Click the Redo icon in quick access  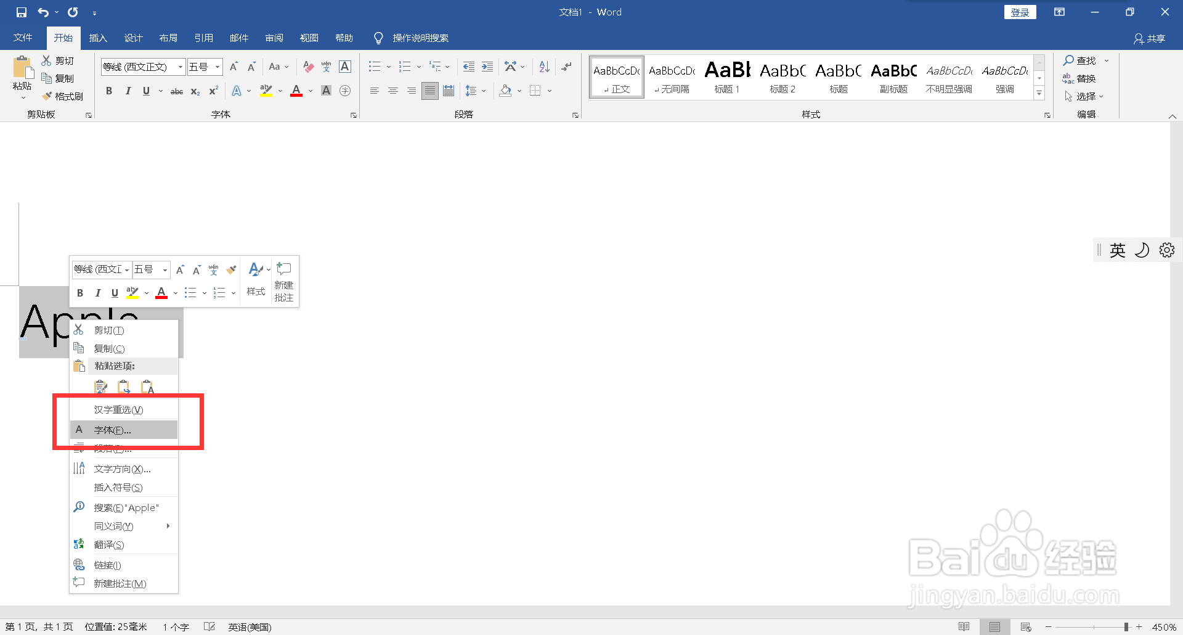pyautogui.click(x=73, y=12)
